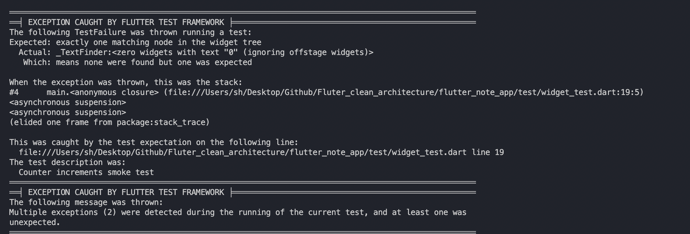
Task: Click the #4 stack frame number
Action: pos(14,92)
